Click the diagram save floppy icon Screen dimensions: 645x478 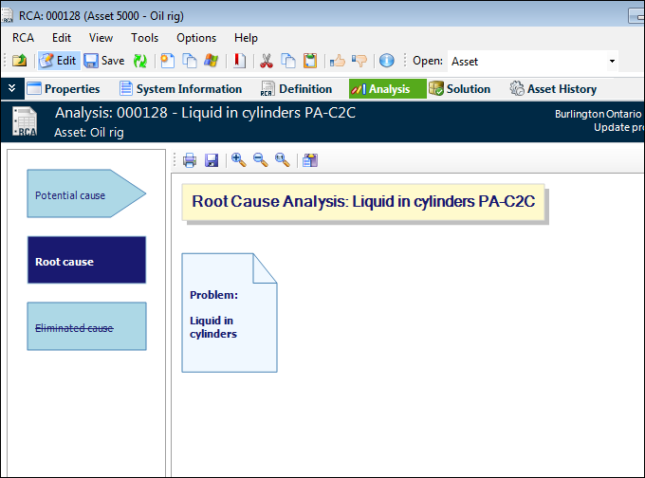pyautogui.click(x=212, y=160)
